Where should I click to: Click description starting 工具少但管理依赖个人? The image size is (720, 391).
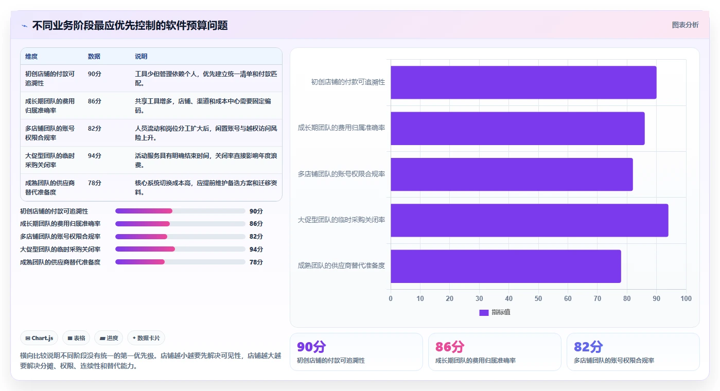point(206,78)
